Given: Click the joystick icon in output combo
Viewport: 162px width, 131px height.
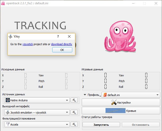Looking at the screenshot, I should pyautogui.click(x=8, y=112).
